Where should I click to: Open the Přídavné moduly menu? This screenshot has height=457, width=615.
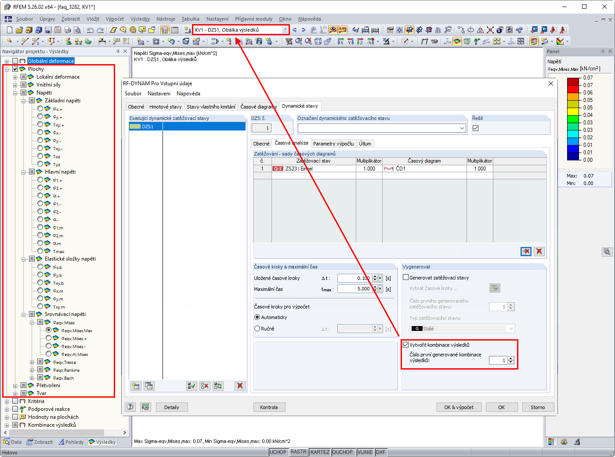(x=253, y=19)
